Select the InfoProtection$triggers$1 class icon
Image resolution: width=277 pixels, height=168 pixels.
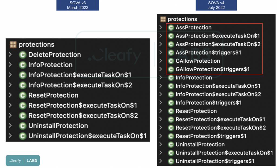click(x=171, y=103)
